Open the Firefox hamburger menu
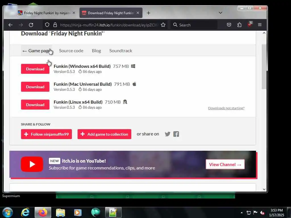 pyautogui.click(x=260, y=25)
